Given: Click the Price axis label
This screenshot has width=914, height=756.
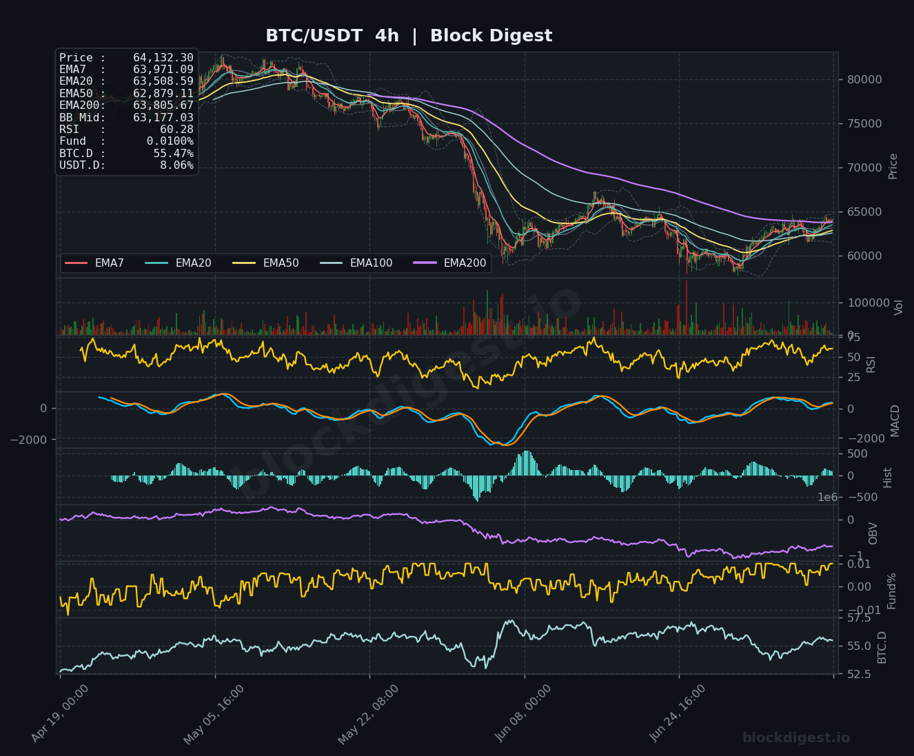Looking at the screenshot, I should click(x=893, y=166).
